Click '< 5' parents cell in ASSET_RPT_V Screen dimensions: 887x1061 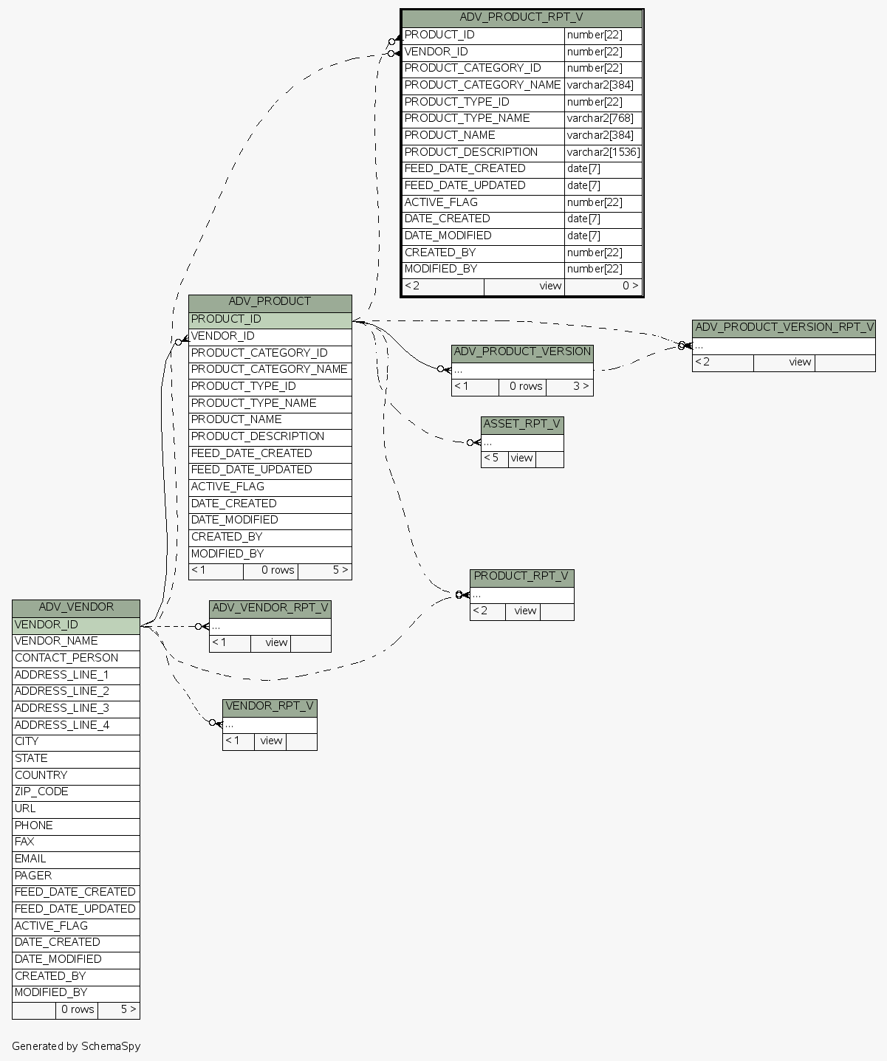click(495, 459)
